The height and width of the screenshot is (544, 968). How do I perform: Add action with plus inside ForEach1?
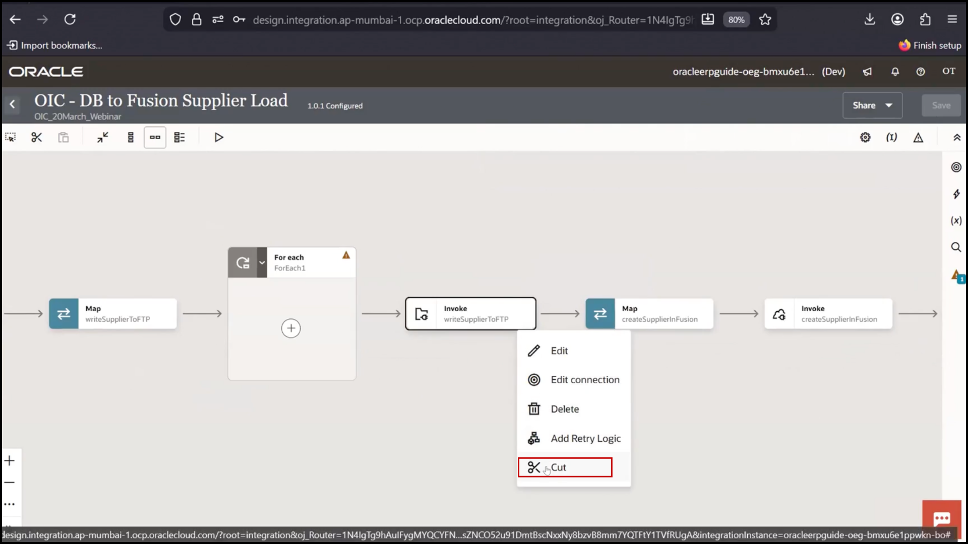coord(291,328)
